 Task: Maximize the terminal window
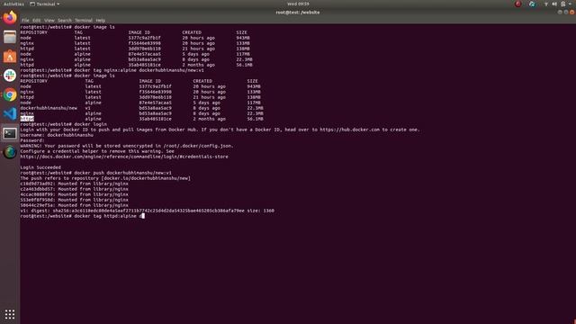(566, 12)
